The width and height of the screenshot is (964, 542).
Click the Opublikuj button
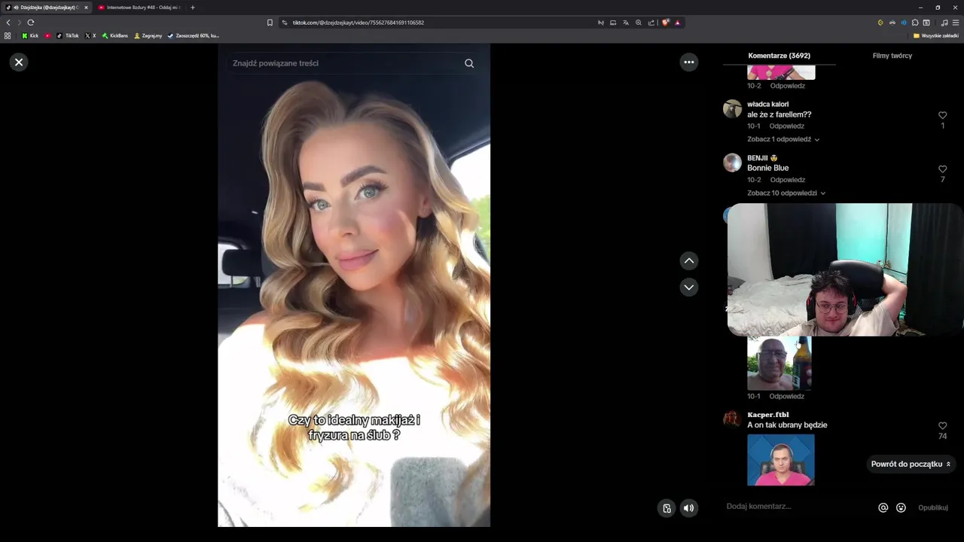(933, 507)
